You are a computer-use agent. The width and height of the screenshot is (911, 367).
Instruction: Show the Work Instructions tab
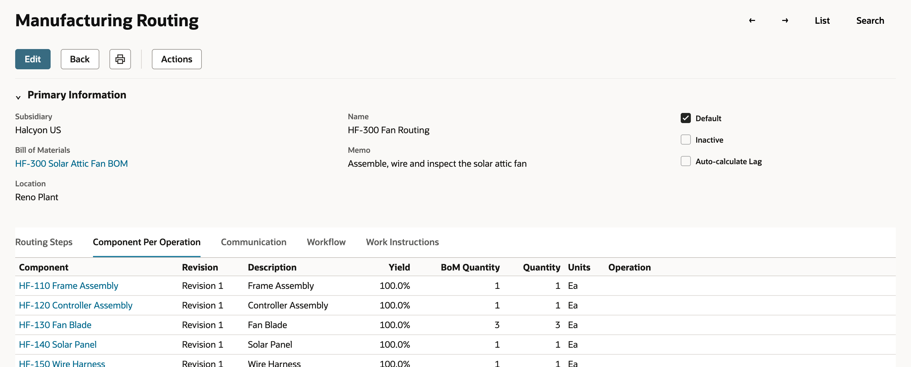pyautogui.click(x=402, y=242)
